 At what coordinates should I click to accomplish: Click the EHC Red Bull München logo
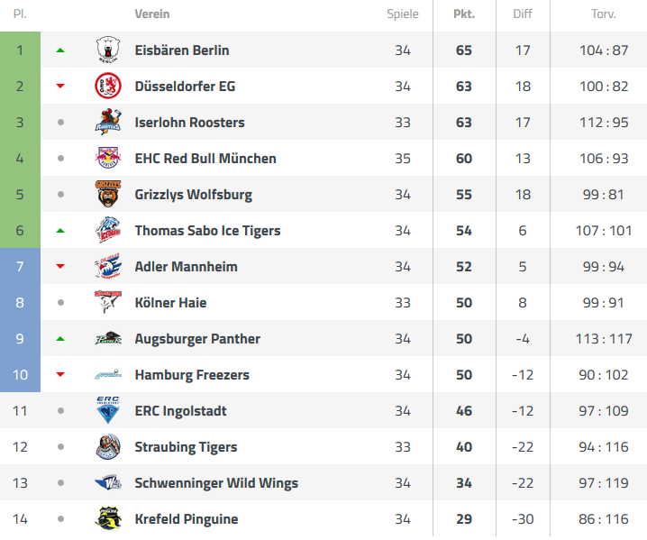pyautogui.click(x=108, y=158)
